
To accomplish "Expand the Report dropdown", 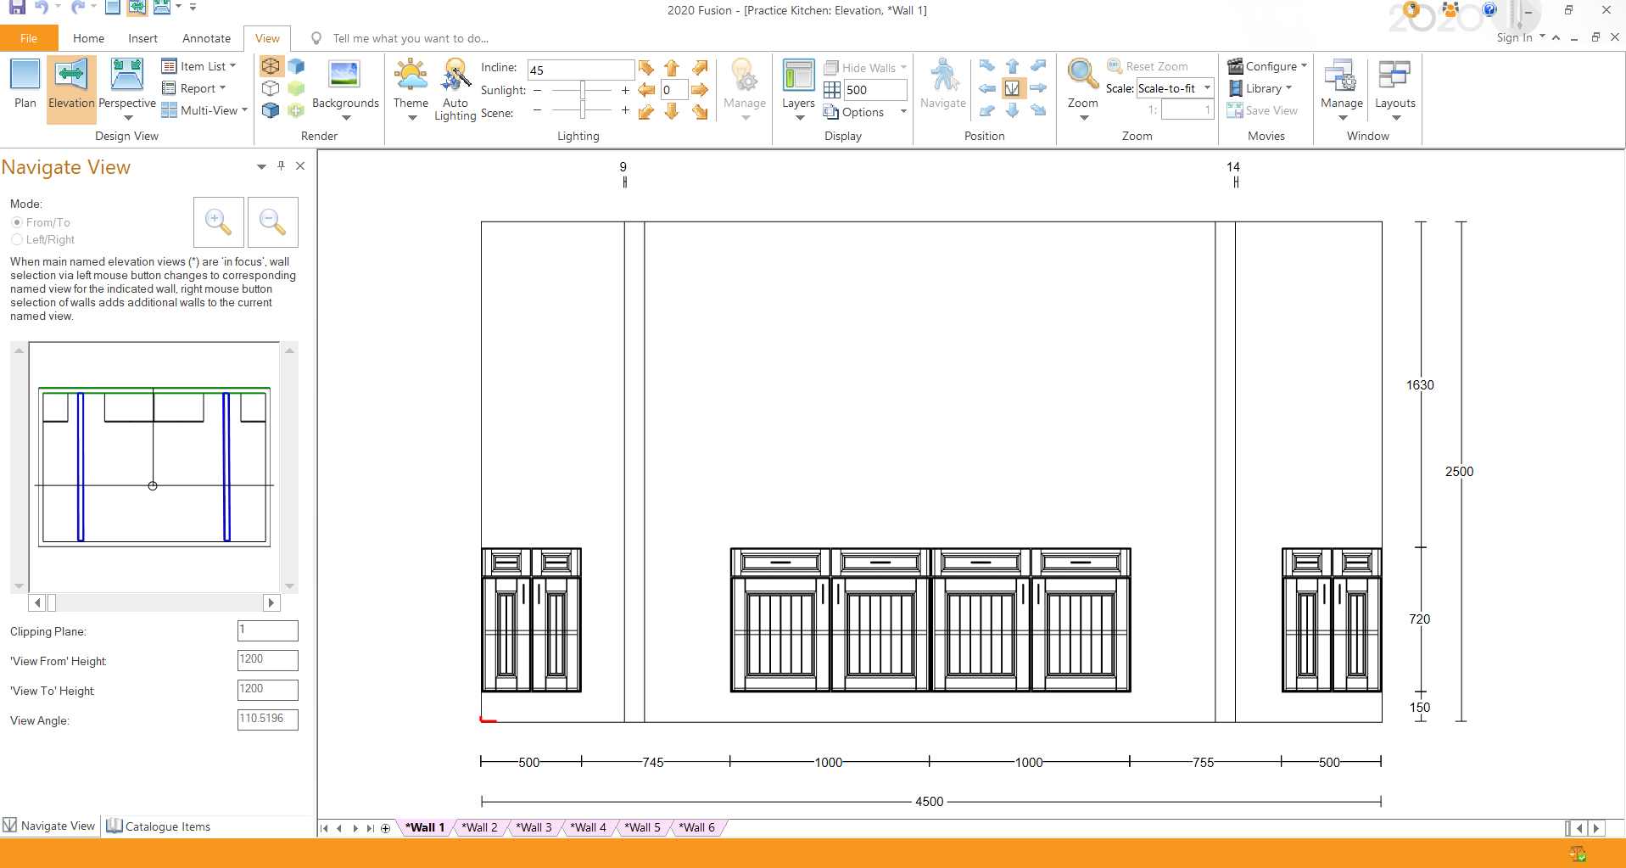I will click(223, 88).
